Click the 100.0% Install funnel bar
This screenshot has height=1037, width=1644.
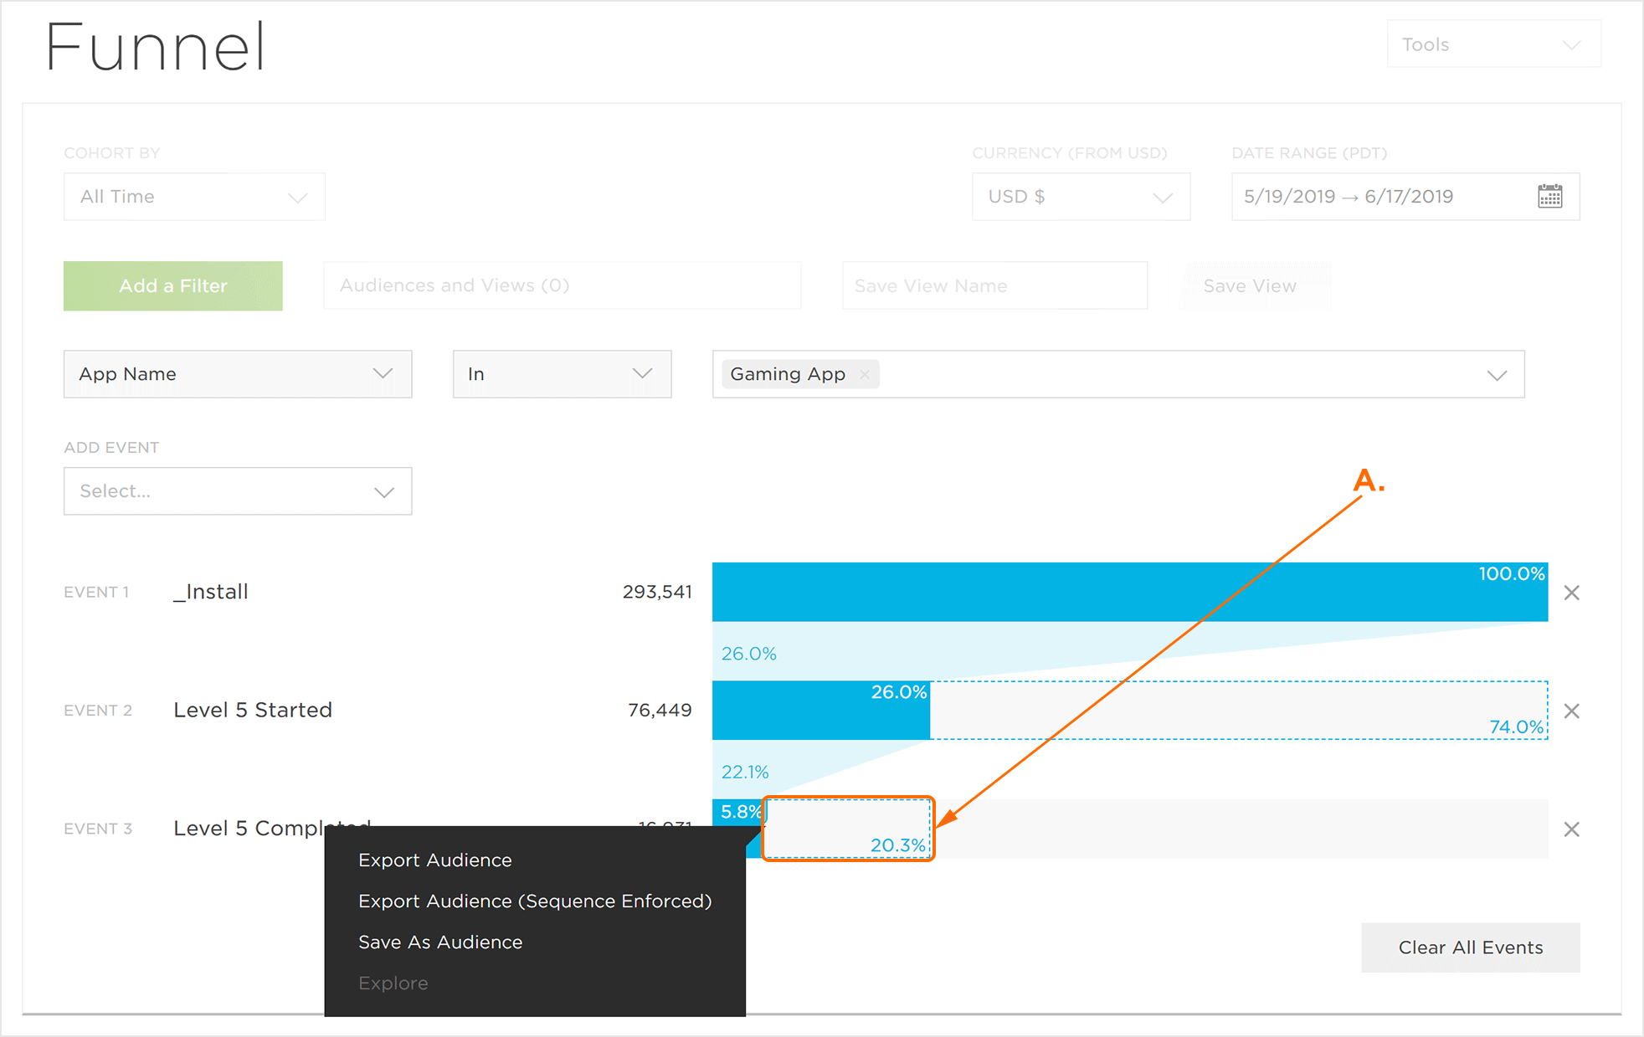pyautogui.click(x=1130, y=592)
